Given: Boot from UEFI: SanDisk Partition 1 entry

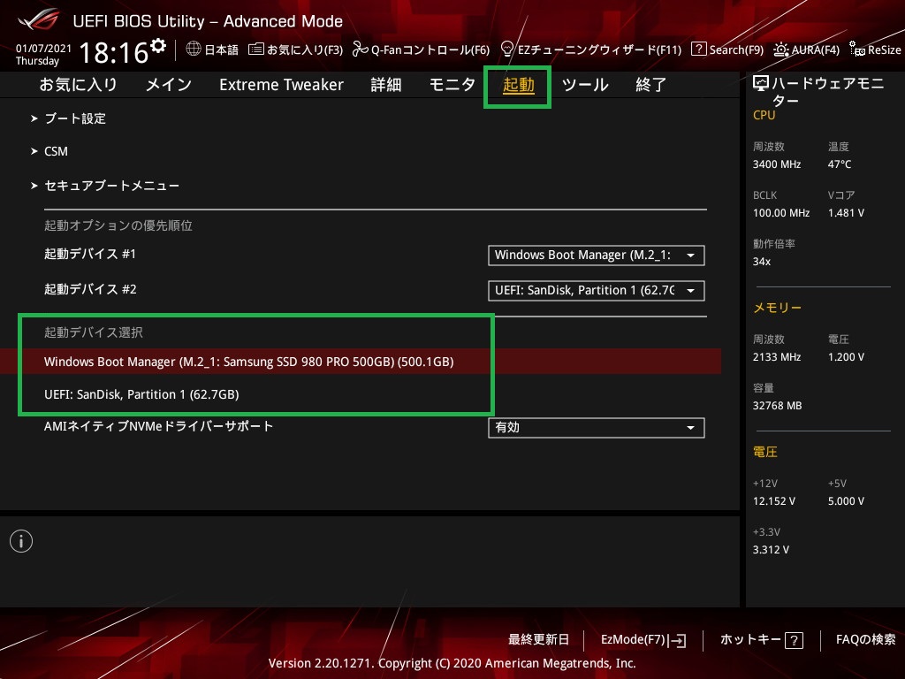Looking at the screenshot, I should [x=141, y=394].
